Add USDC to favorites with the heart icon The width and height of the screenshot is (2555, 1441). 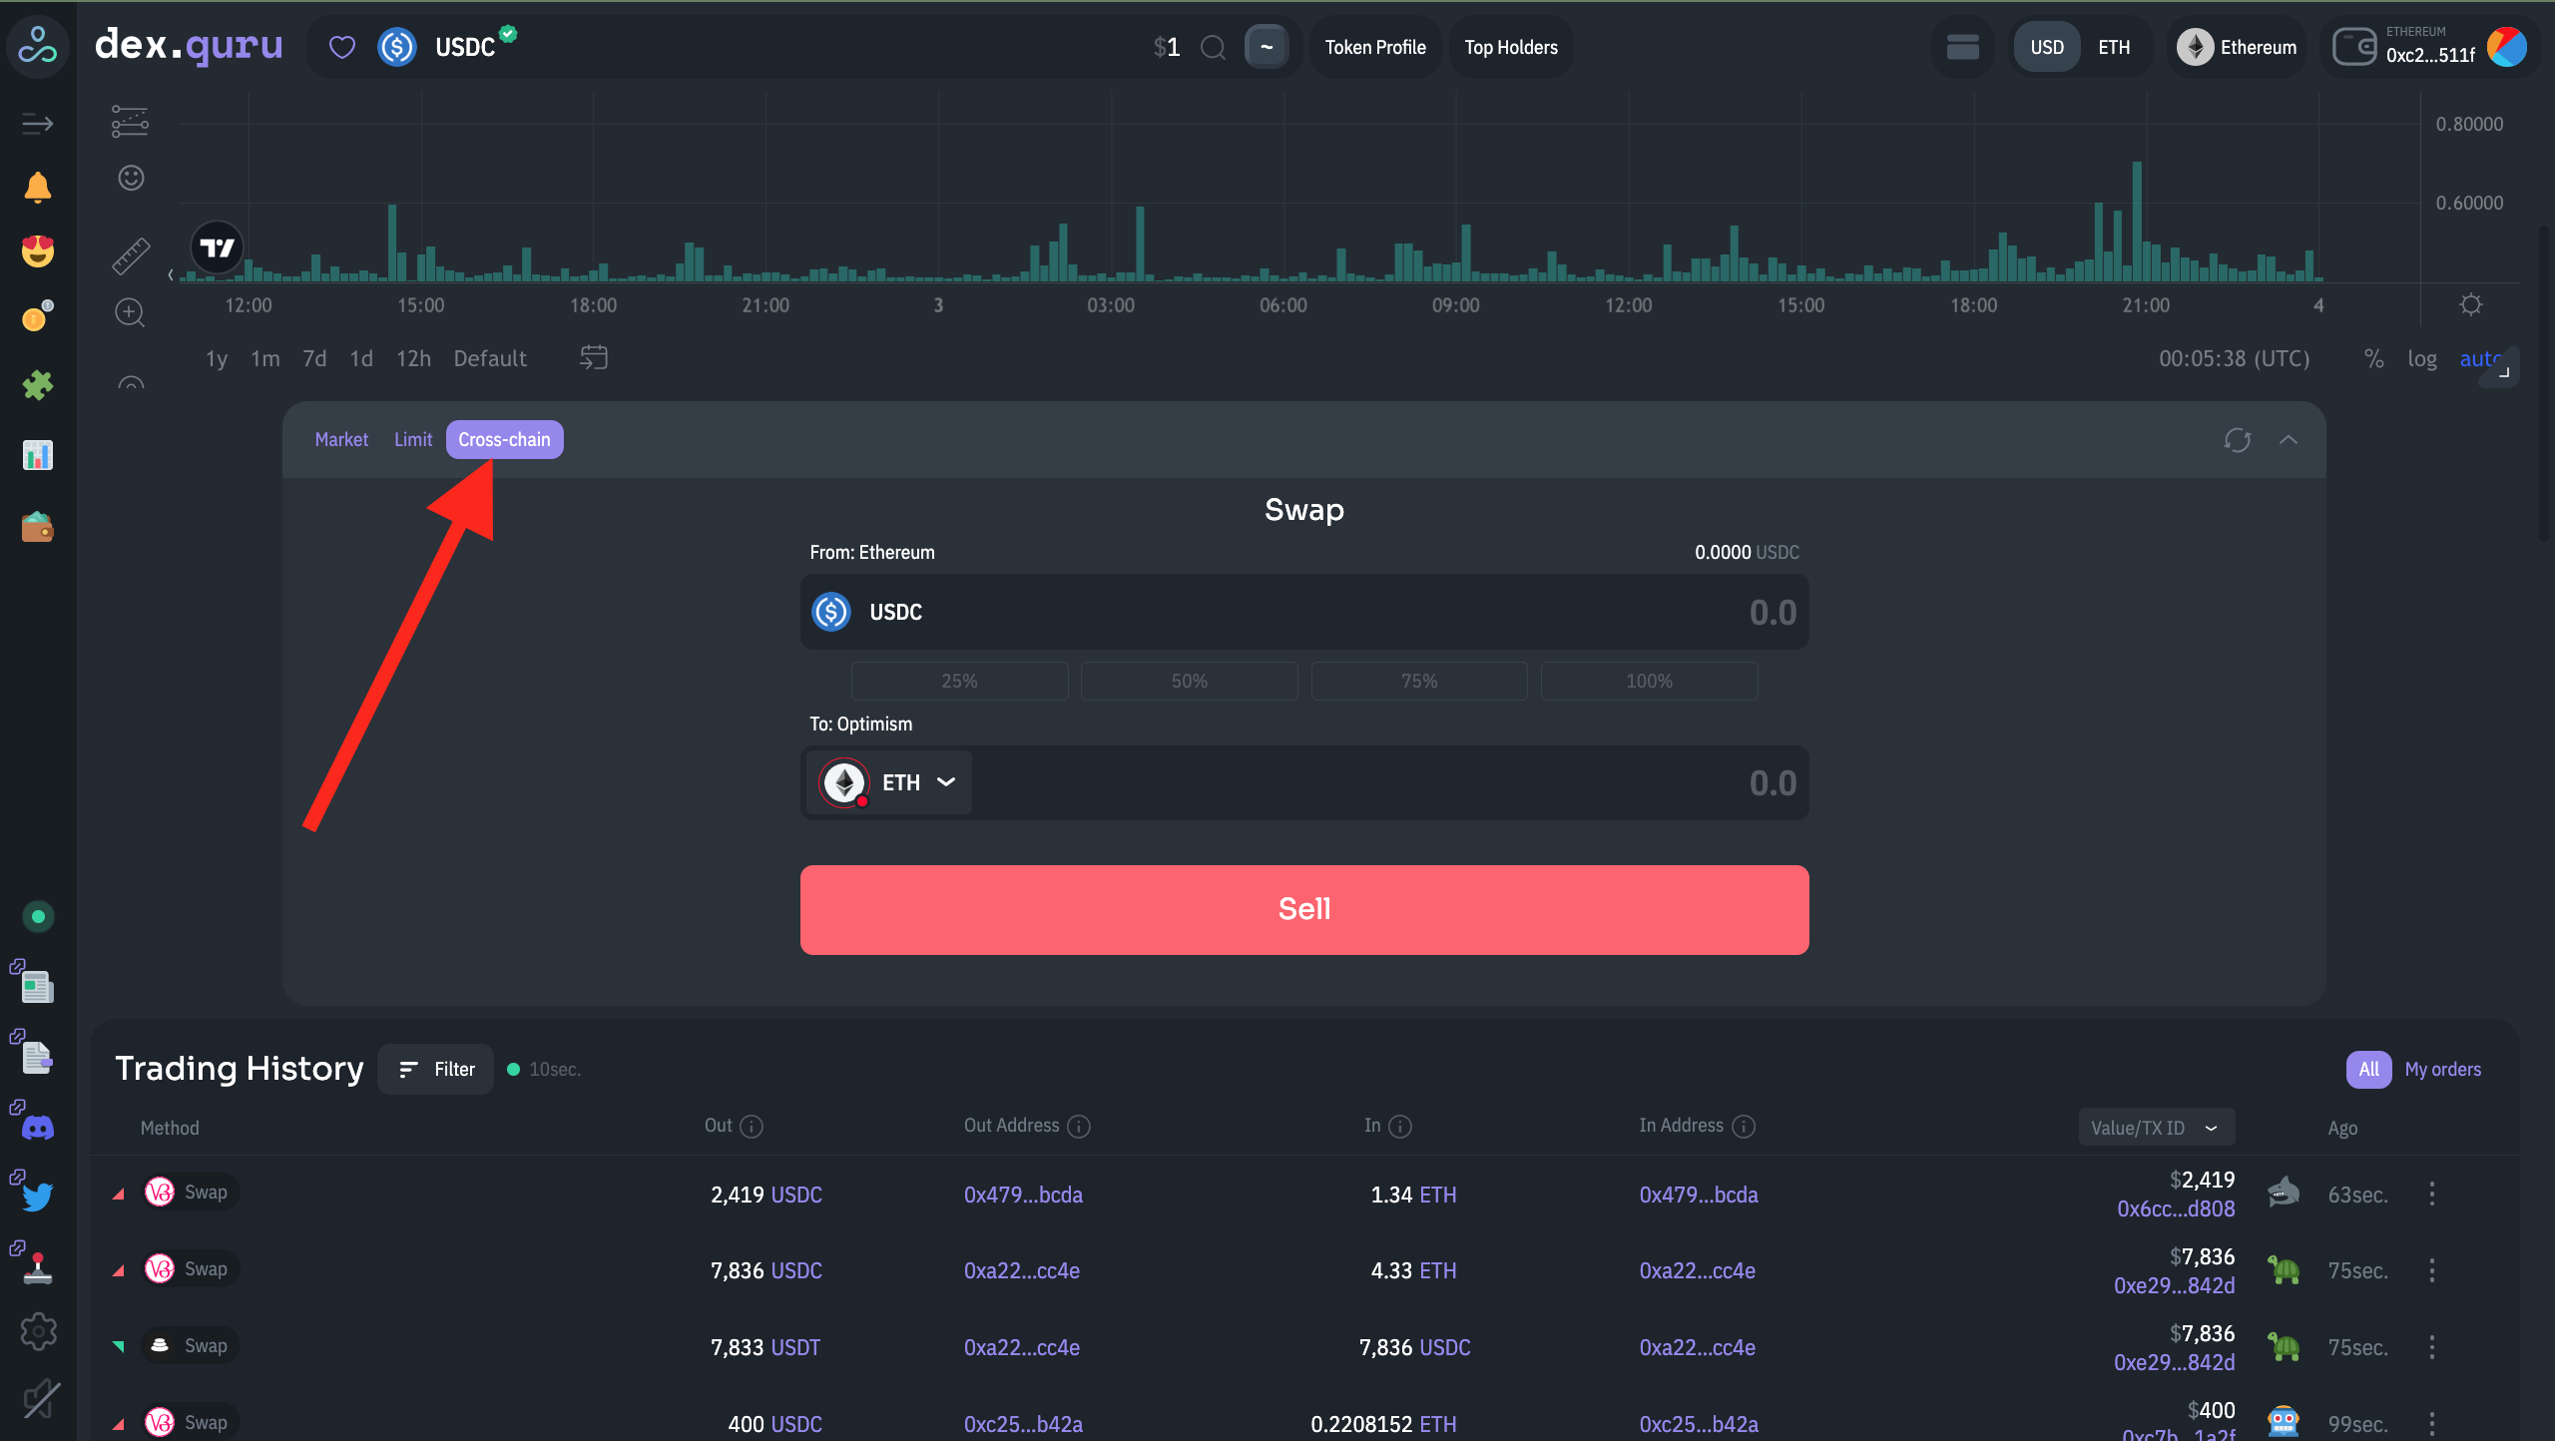click(x=342, y=47)
